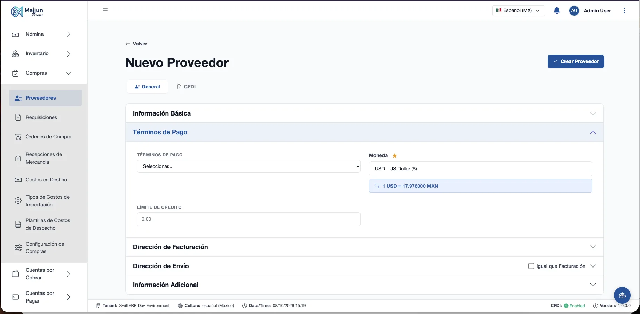Screen dimensions: 640x314
Task: Click the Admin User name
Action: (597, 11)
